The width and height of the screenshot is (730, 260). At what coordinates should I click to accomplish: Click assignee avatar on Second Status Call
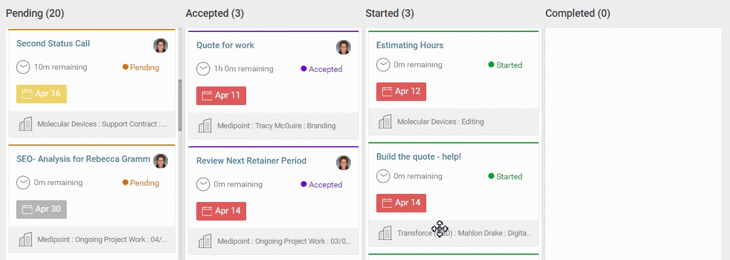point(161,46)
